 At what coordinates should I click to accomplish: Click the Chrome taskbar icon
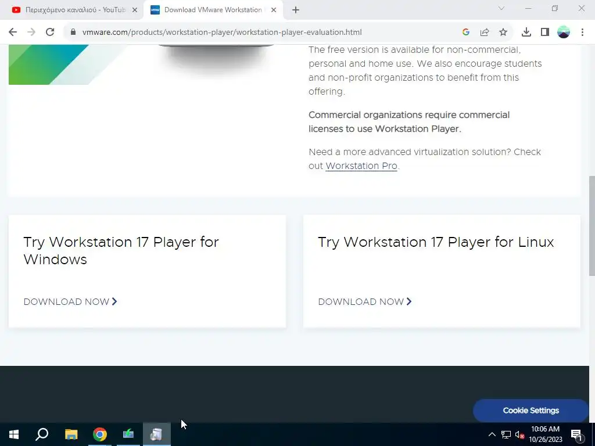point(100,434)
